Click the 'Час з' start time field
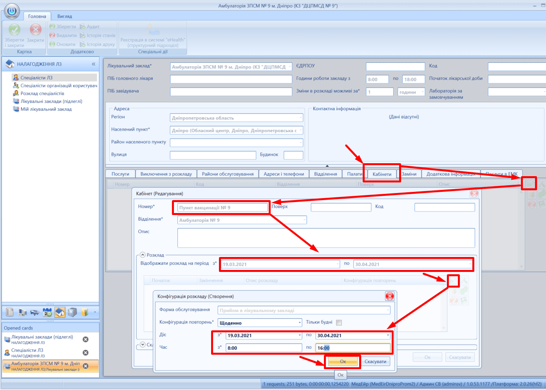Viewport: 546px width, 390px height. pyautogui.click(x=263, y=348)
